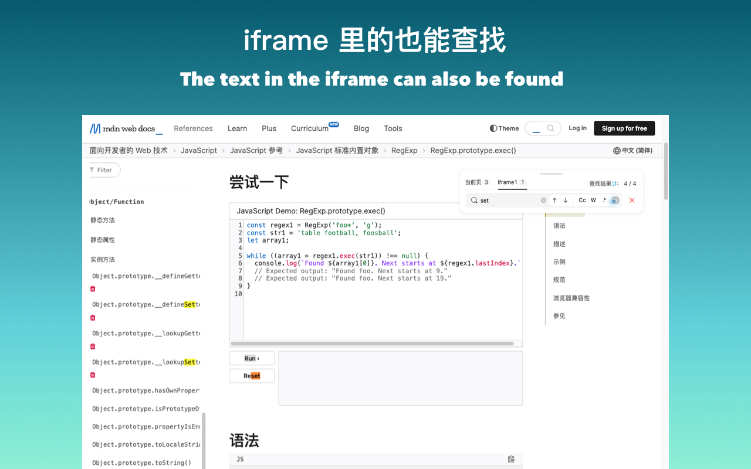Click the 尝试一下 heading
The image size is (751, 469).
pyautogui.click(x=259, y=182)
